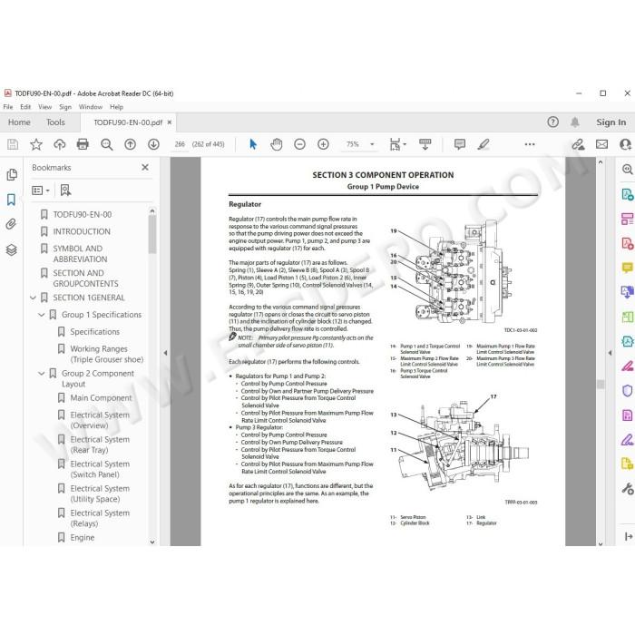This screenshot has width=635, height=635.
Task: Close TODFU90-EN-00.pdf tab
Action: point(170,122)
